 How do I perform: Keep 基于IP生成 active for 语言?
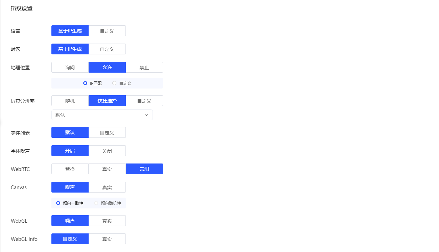(x=70, y=30)
